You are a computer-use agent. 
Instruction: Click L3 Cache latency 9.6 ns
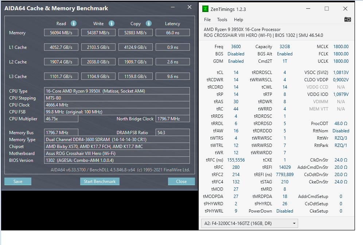[173, 77]
